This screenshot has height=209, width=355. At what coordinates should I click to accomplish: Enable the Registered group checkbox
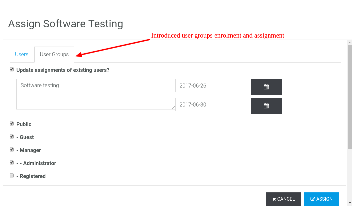click(12, 176)
